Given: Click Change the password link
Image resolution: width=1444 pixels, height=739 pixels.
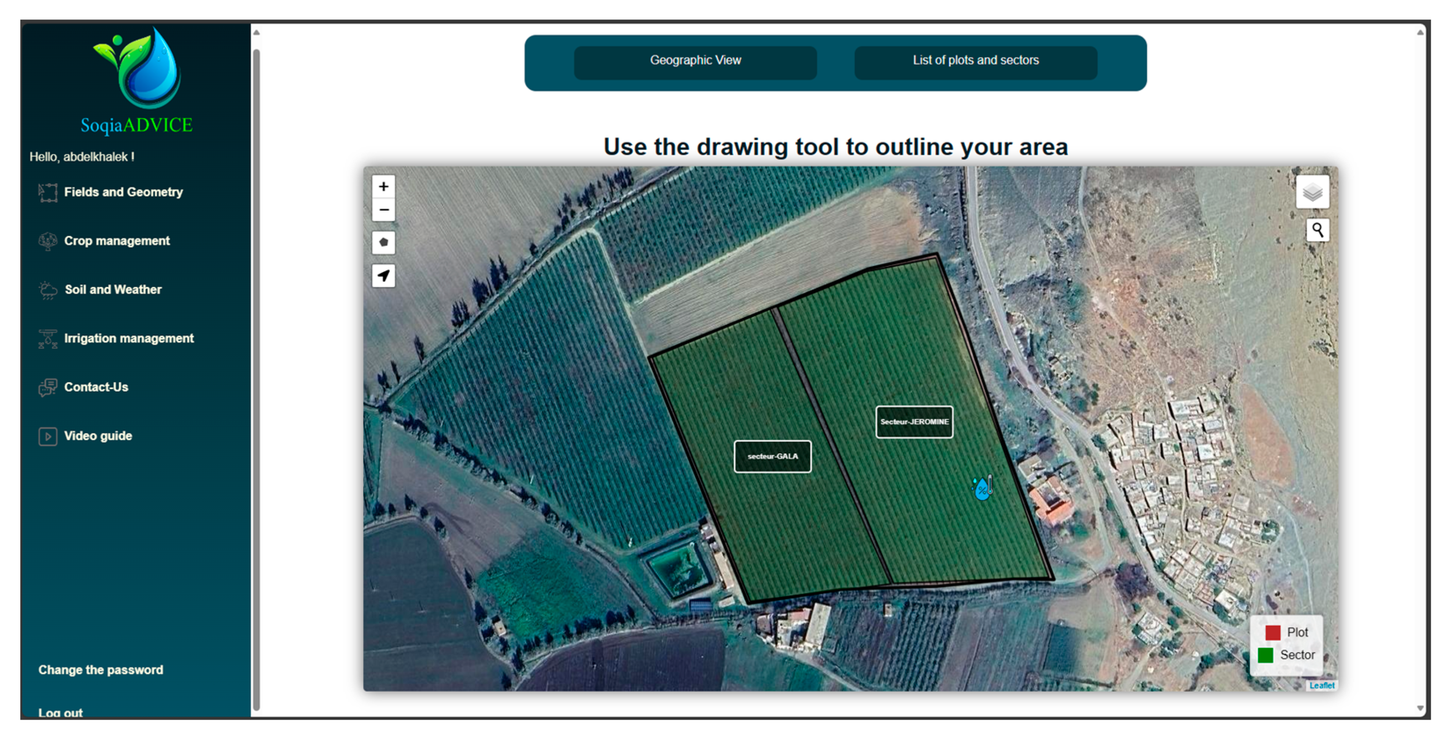Looking at the screenshot, I should (100, 670).
